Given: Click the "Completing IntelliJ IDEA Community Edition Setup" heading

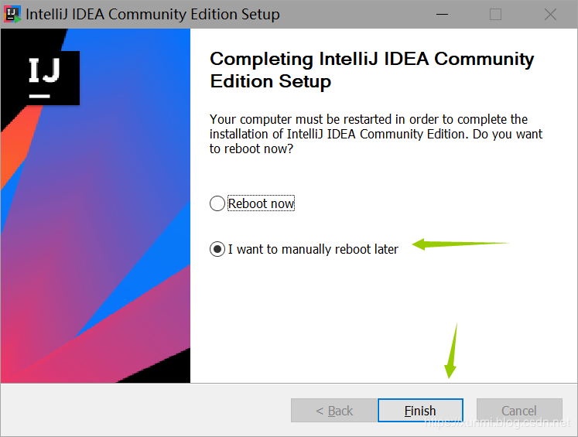Looking at the screenshot, I should pos(371,70).
